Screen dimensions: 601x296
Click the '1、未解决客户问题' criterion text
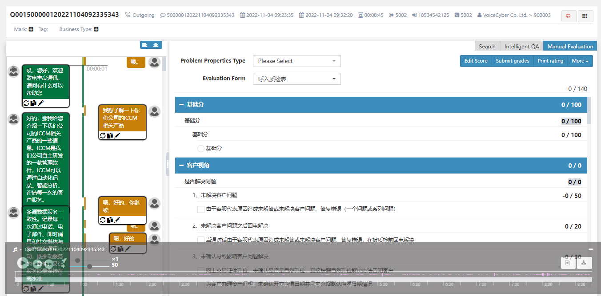tap(215, 195)
